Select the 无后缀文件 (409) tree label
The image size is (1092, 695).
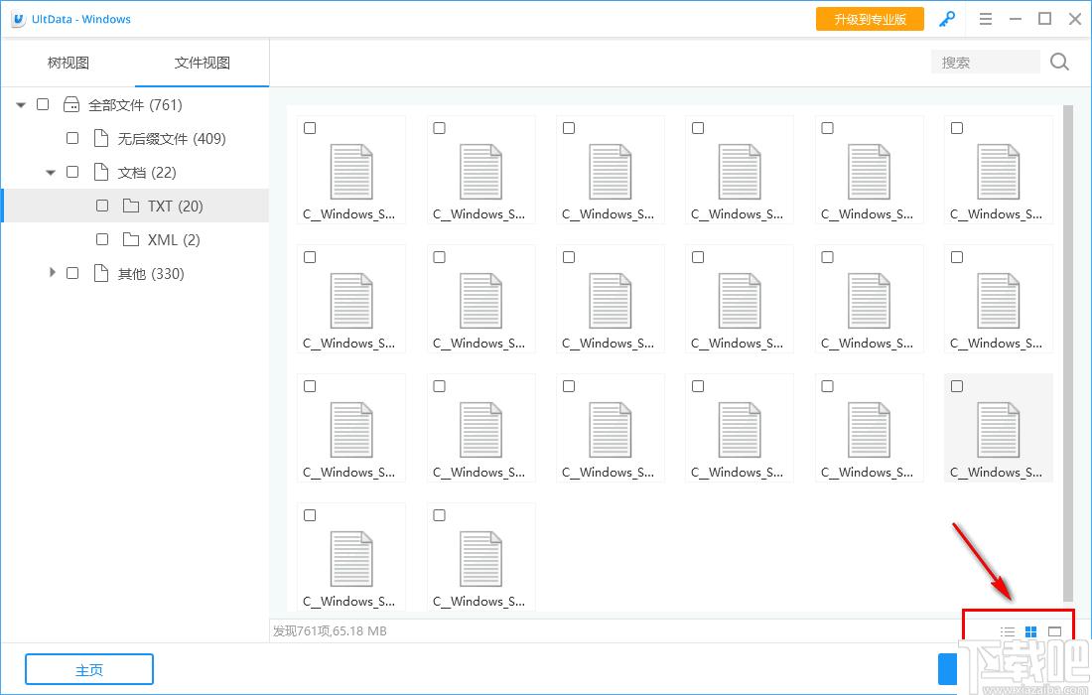pyautogui.click(x=172, y=139)
